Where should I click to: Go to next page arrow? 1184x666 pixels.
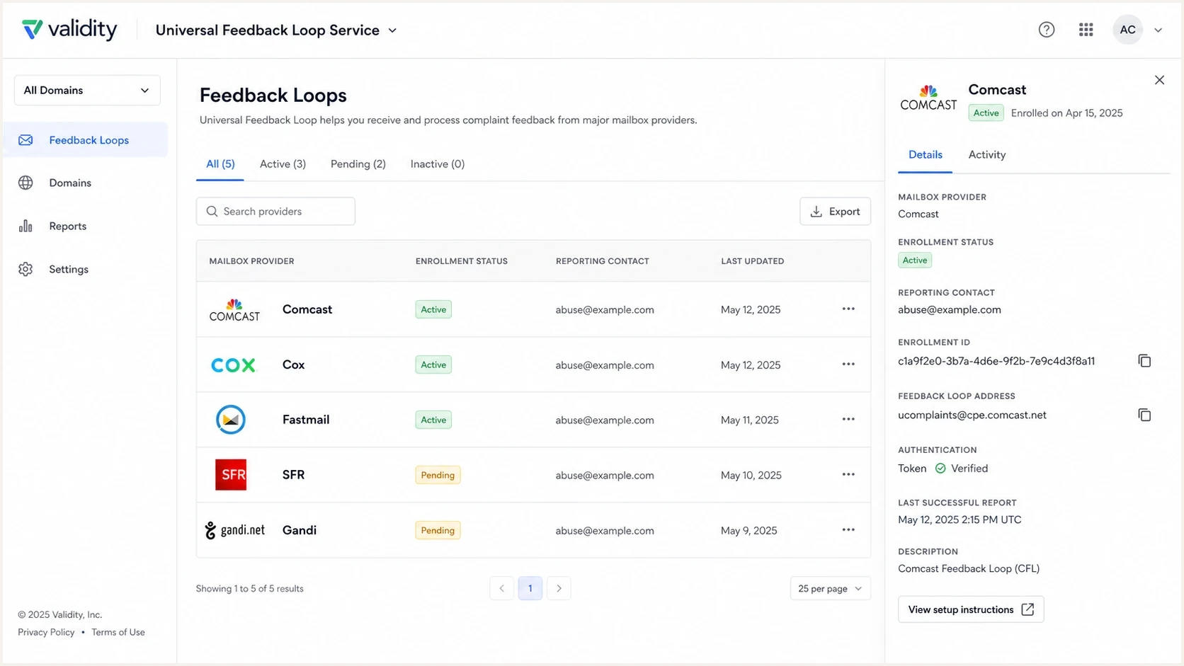point(559,588)
